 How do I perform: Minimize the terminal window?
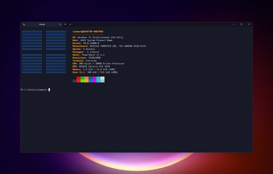coord(234,24)
